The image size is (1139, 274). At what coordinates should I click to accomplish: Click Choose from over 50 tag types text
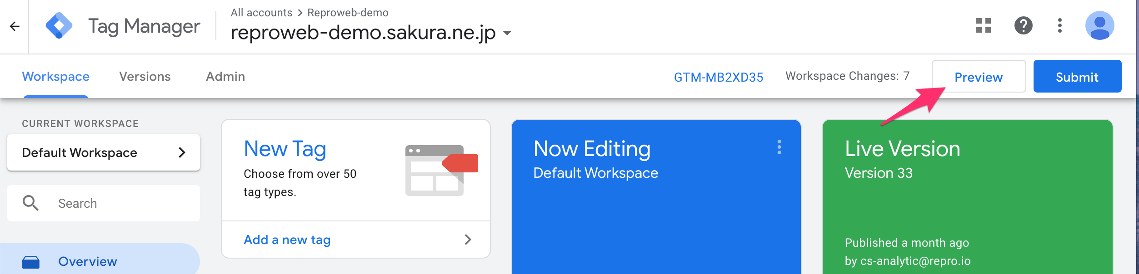coord(300,183)
